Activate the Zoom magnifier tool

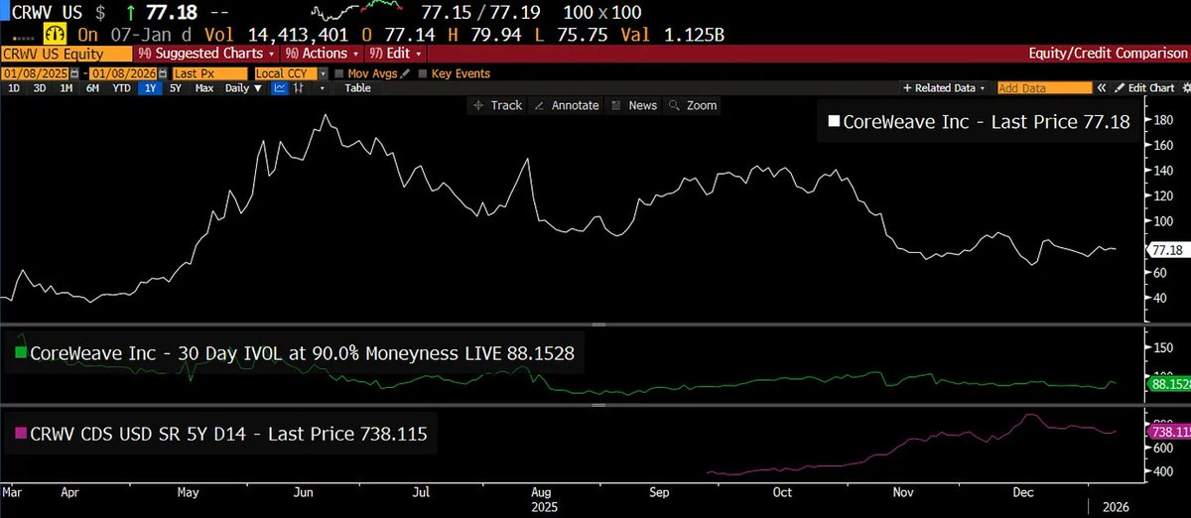[693, 105]
